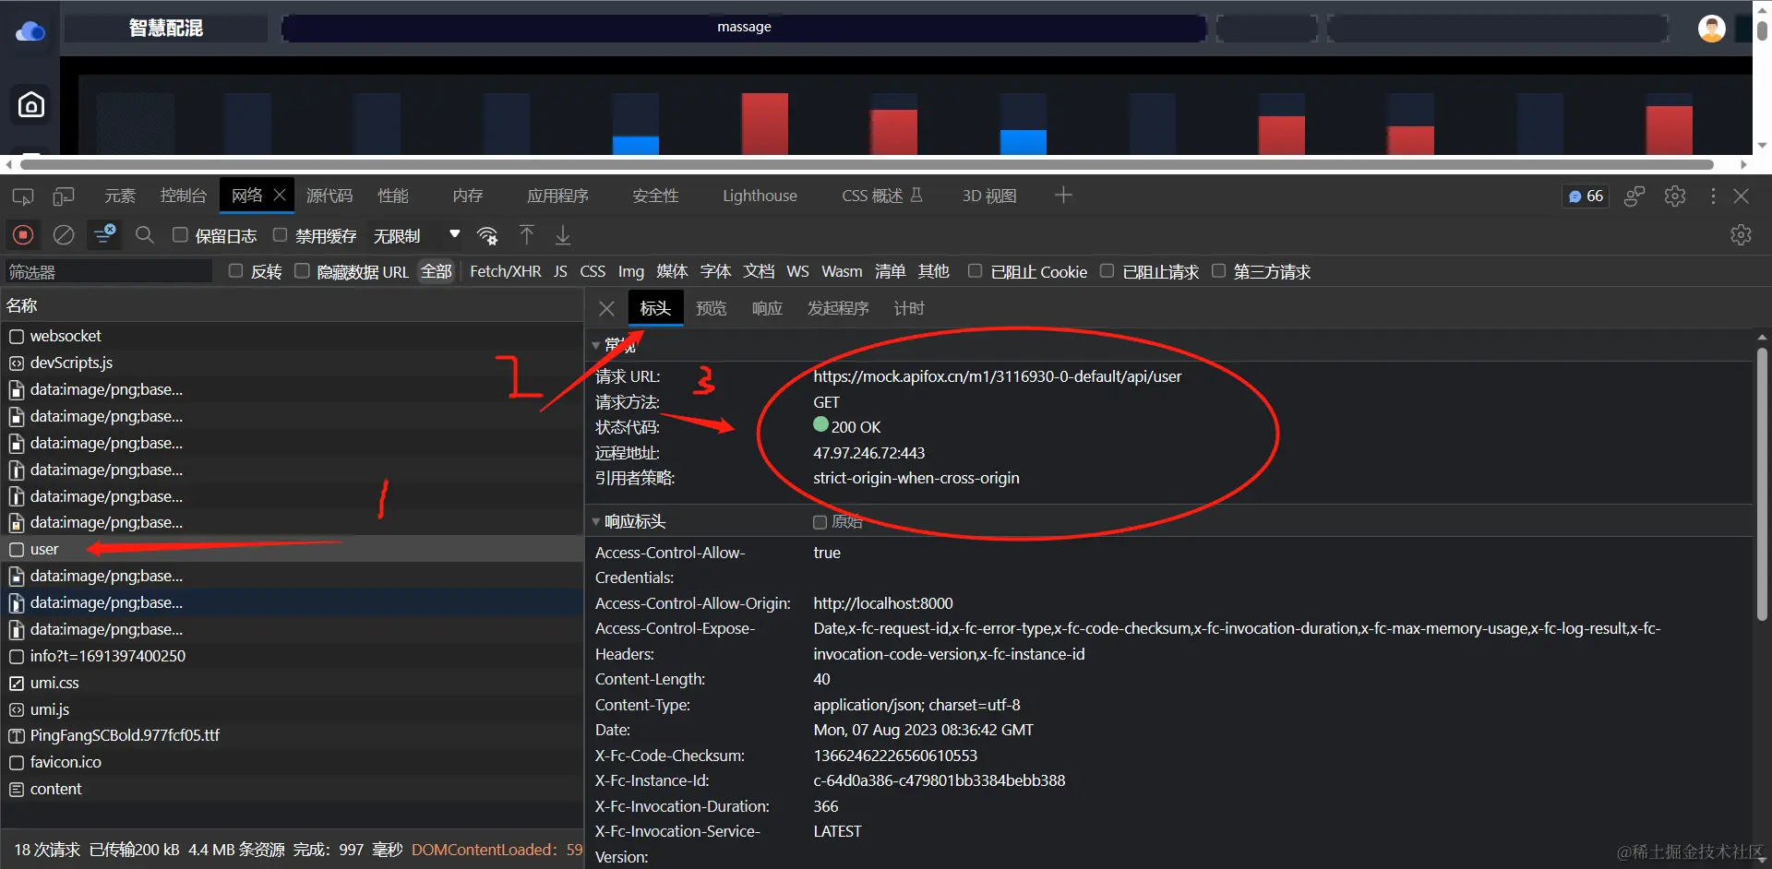Open the Timing tab of request
The height and width of the screenshot is (869, 1772).
[x=909, y=308]
